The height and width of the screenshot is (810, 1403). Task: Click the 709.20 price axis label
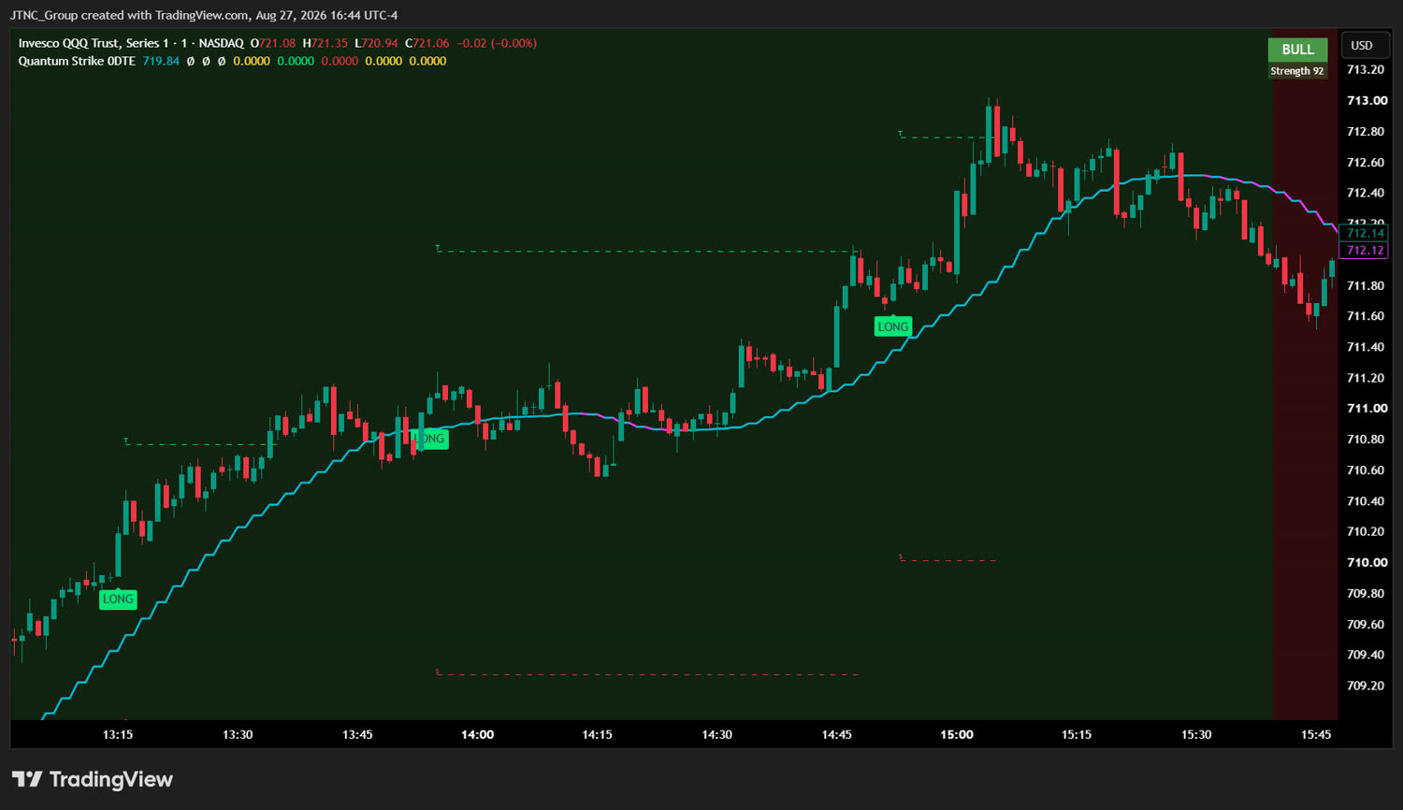(x=1366, y=686)
